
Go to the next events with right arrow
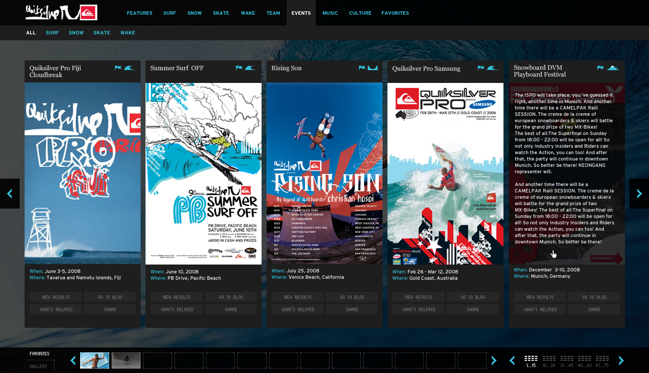[639, 194]
